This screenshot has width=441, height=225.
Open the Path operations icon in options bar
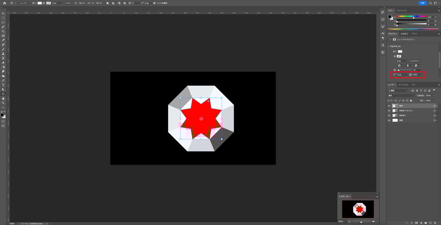[x=108, y=3]
